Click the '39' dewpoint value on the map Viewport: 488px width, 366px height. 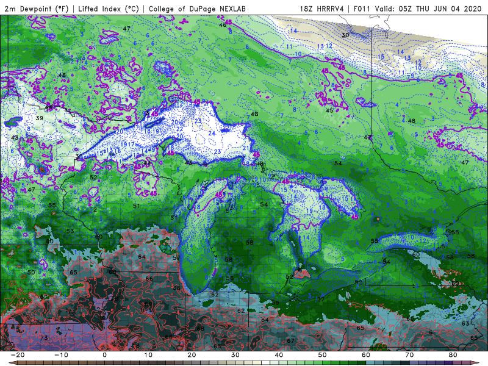click(39, 118)
